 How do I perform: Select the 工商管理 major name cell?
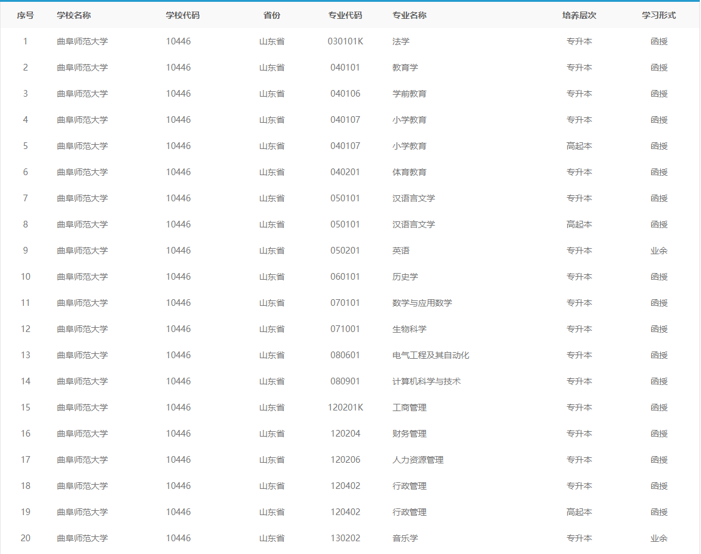(410, 407)
